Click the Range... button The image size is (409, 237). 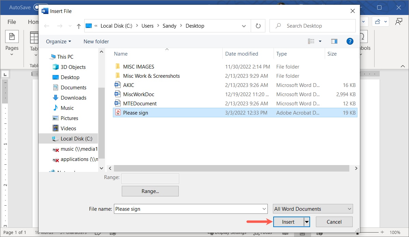(x=150, y=191)
